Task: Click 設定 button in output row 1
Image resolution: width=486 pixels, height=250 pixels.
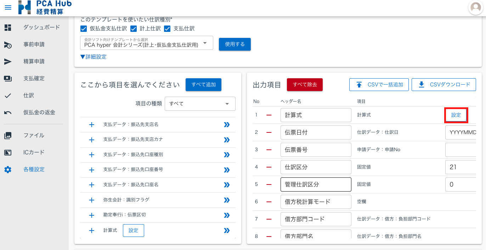Action: coord(456,115)
